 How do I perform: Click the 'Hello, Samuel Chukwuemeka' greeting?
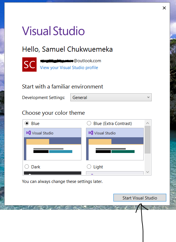(x=67, y=49)
